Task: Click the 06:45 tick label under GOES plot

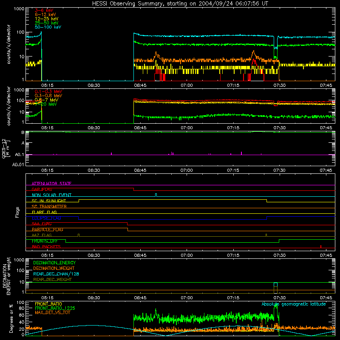Action: coord(140,170)
